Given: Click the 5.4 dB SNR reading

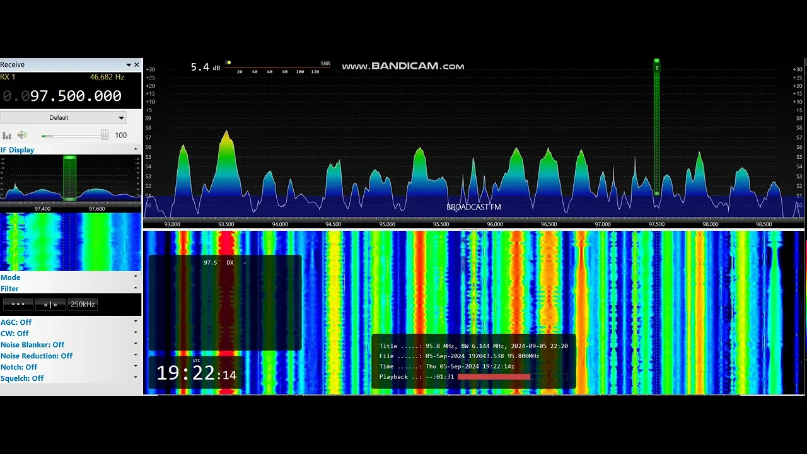Looking at the screenshot, I should click(206, 67).
